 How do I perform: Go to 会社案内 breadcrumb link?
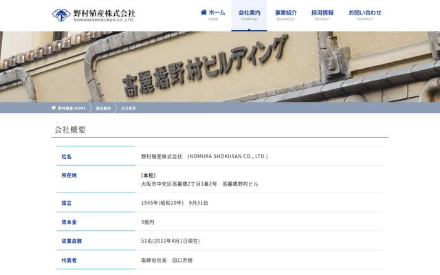[x=103, y=108]
